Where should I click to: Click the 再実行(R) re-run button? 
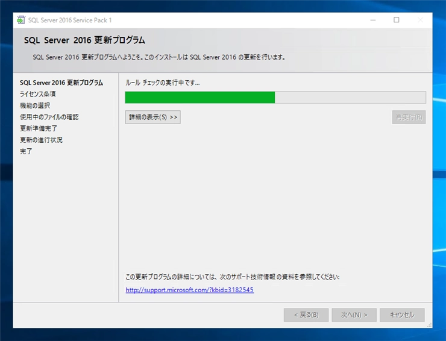(409, 117)
